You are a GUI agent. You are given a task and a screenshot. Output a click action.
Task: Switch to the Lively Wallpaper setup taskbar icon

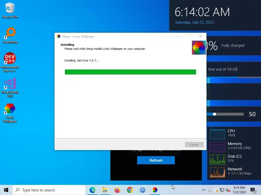coord(155,190)
